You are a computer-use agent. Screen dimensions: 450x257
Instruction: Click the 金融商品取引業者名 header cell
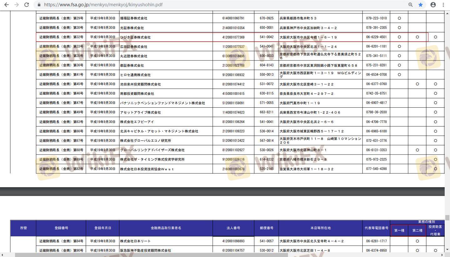click(166, 228)
